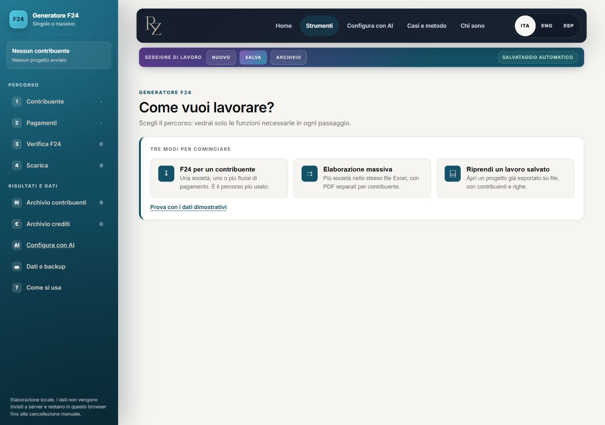
Task: Click the euro icon for Archivio crediti
Action: (x=17, y=224)
